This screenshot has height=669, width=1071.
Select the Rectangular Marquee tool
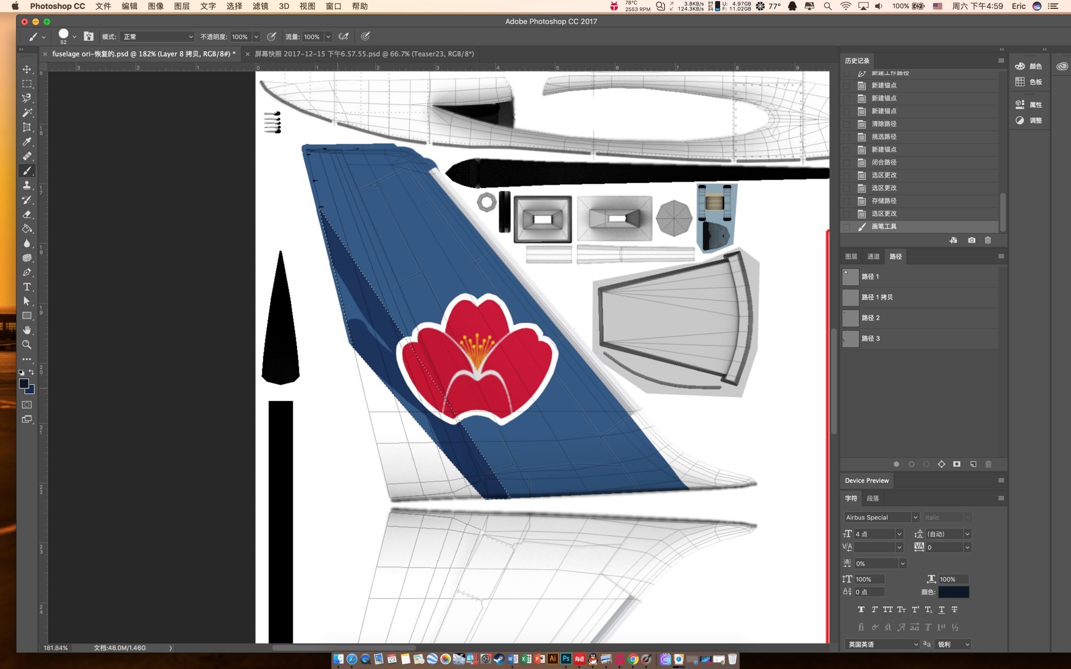27,84
